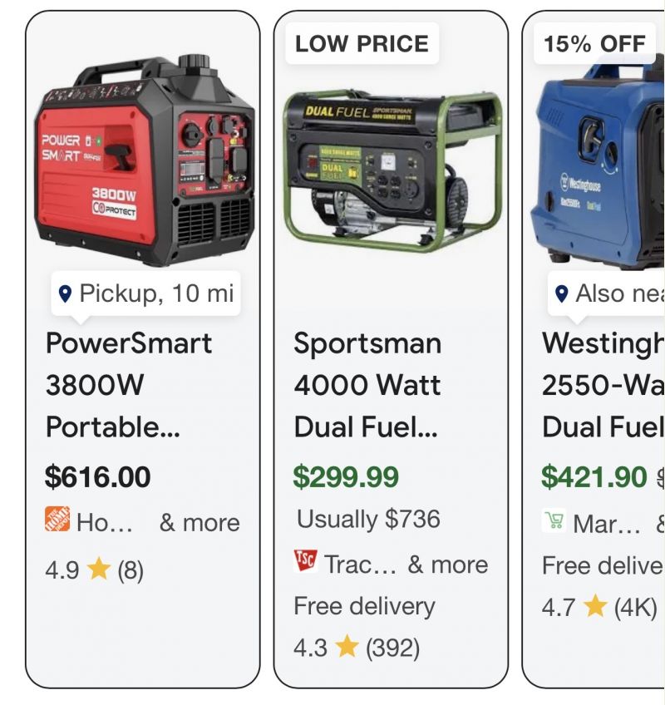Open the Westinghouse 2550-Watt generator title

coord(603,385)
